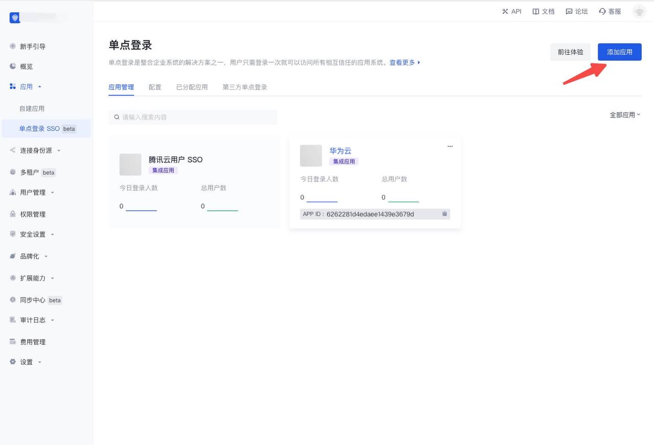Open the user avatar at top right
The image size is (654, 445).
[639, 11]
